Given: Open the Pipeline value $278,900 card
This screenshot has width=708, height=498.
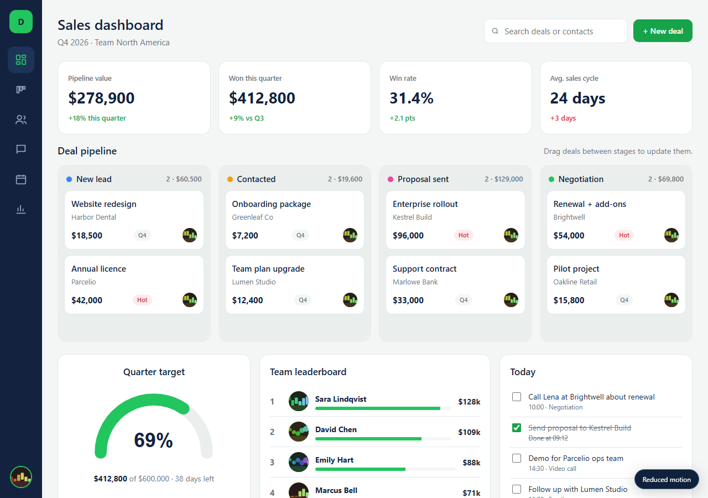Looking at the screenshot, I should click(x=134, y=97).
